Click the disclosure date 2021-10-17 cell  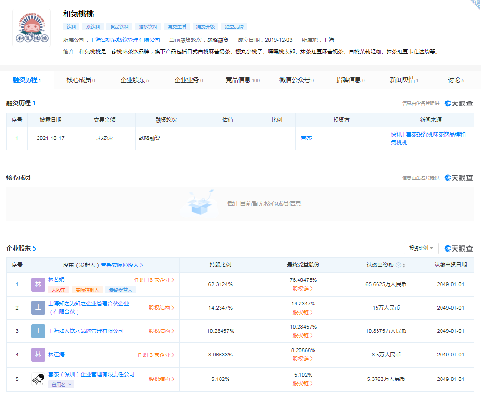coord(51,138)
